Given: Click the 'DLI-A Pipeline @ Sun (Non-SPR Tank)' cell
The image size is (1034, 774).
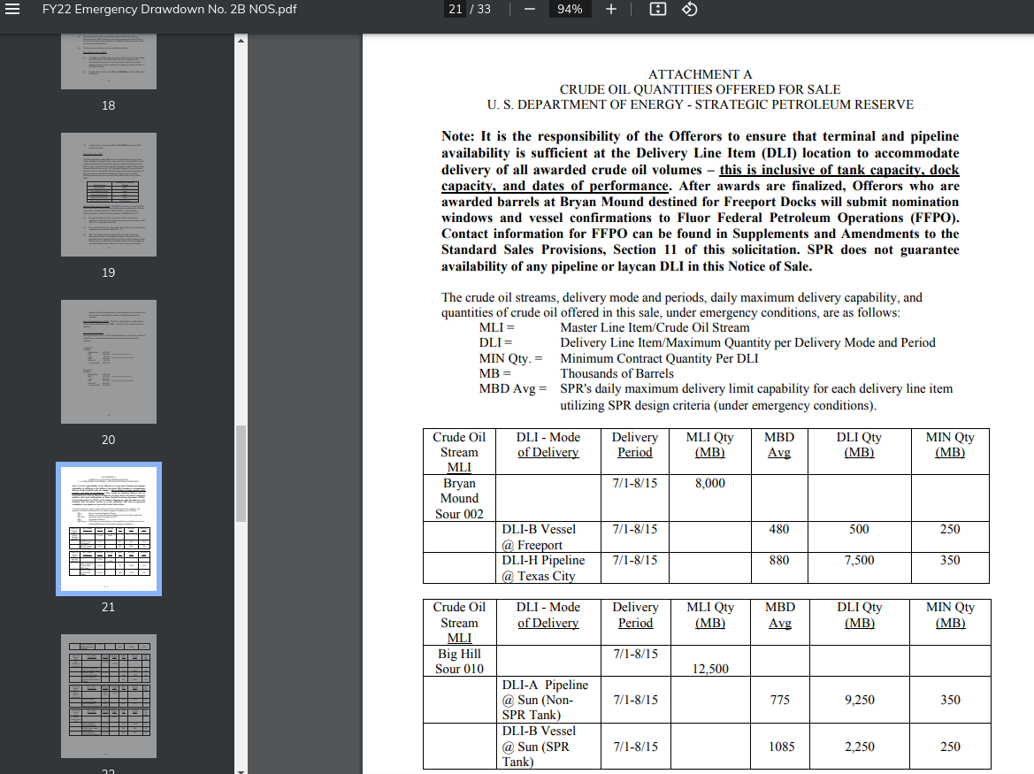Looking at the screenshot, I should point(548,700).
